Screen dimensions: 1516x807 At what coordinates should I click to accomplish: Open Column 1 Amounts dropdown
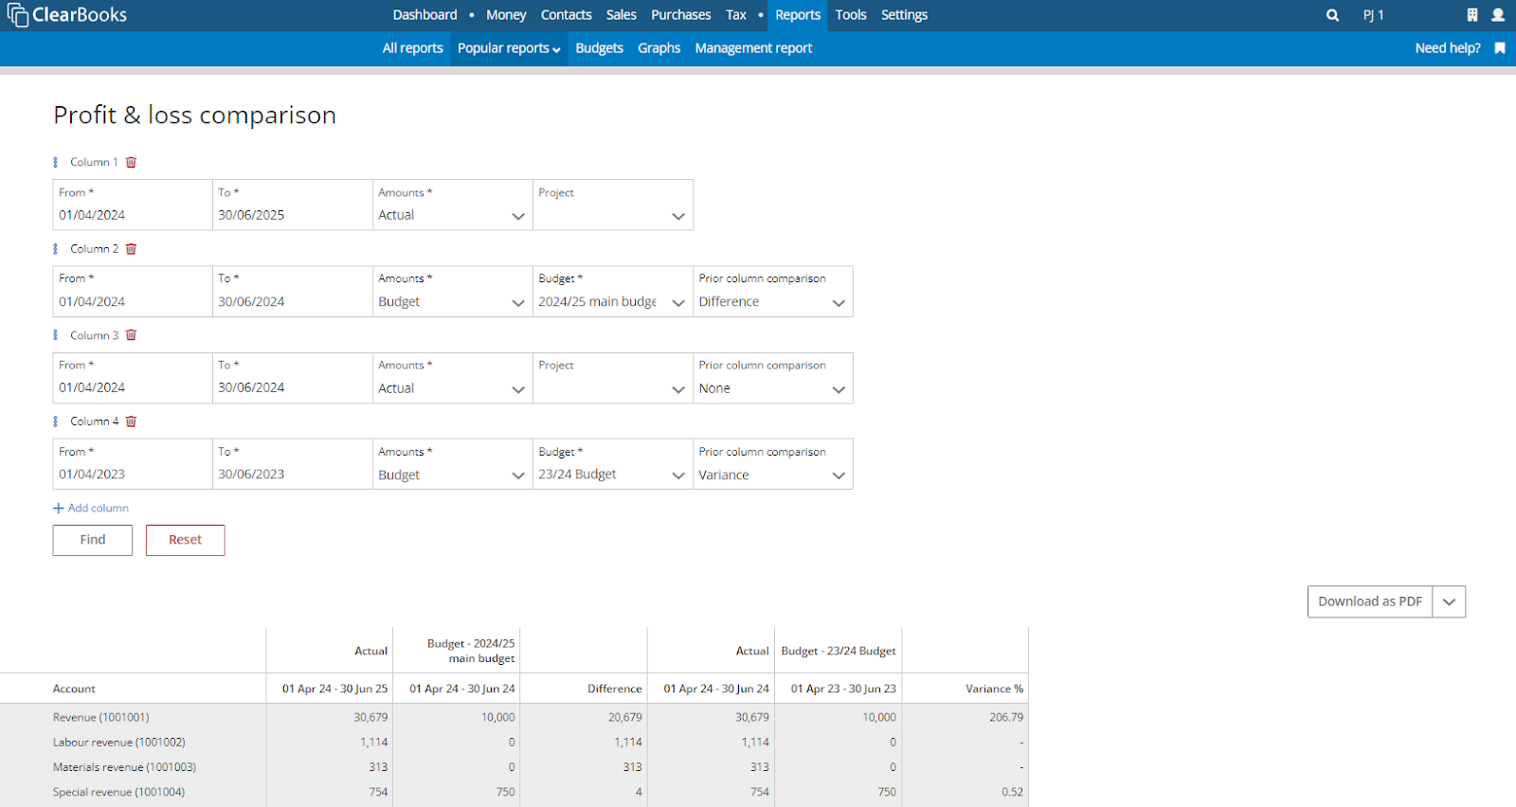[453, 205]
